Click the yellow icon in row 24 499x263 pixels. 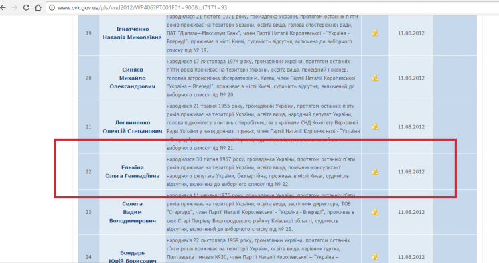pos(375,257)
